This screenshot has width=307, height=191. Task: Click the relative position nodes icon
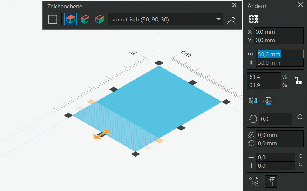[x=254, y=181]
